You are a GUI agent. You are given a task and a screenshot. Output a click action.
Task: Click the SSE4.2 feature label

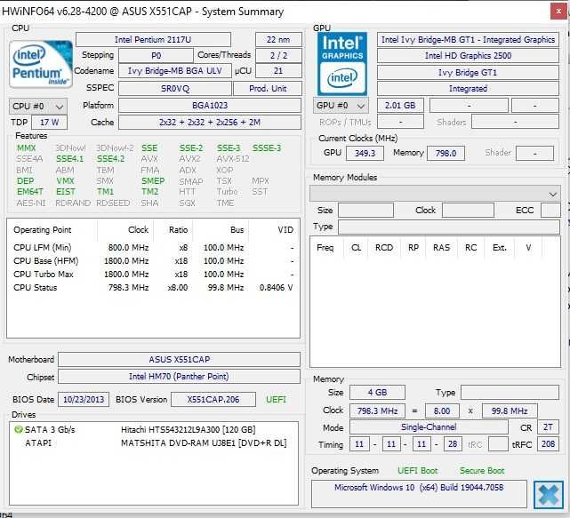click(110, 159)
